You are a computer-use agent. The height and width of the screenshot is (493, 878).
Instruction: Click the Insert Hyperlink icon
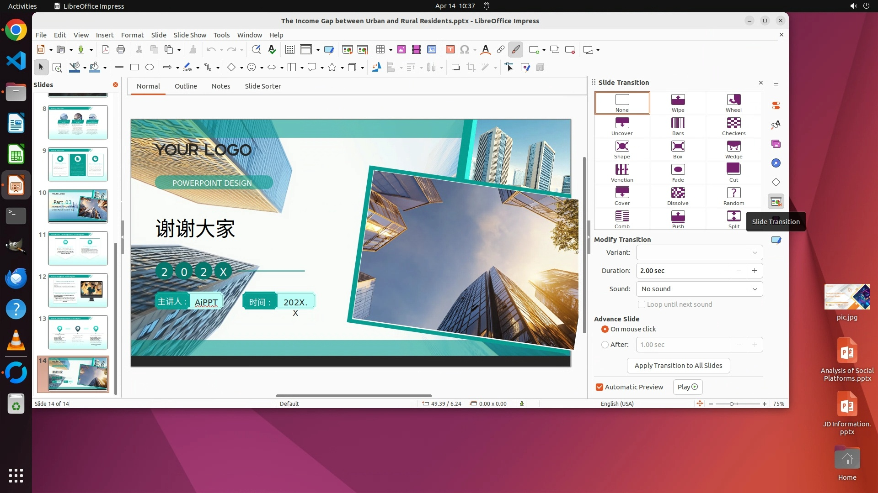(501, 50)
